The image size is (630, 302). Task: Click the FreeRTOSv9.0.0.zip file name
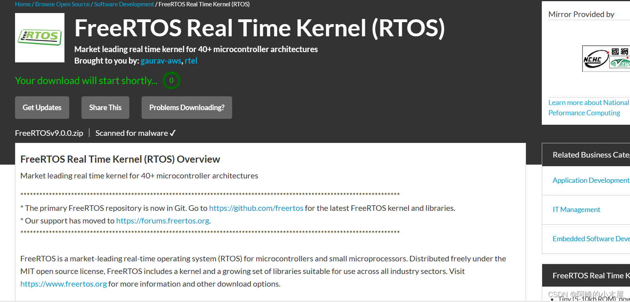click(x=49, y=133)
